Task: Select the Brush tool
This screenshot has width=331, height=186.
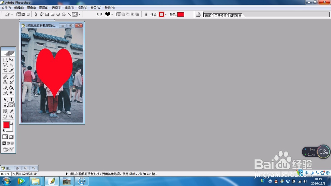Action: point(11,77)
